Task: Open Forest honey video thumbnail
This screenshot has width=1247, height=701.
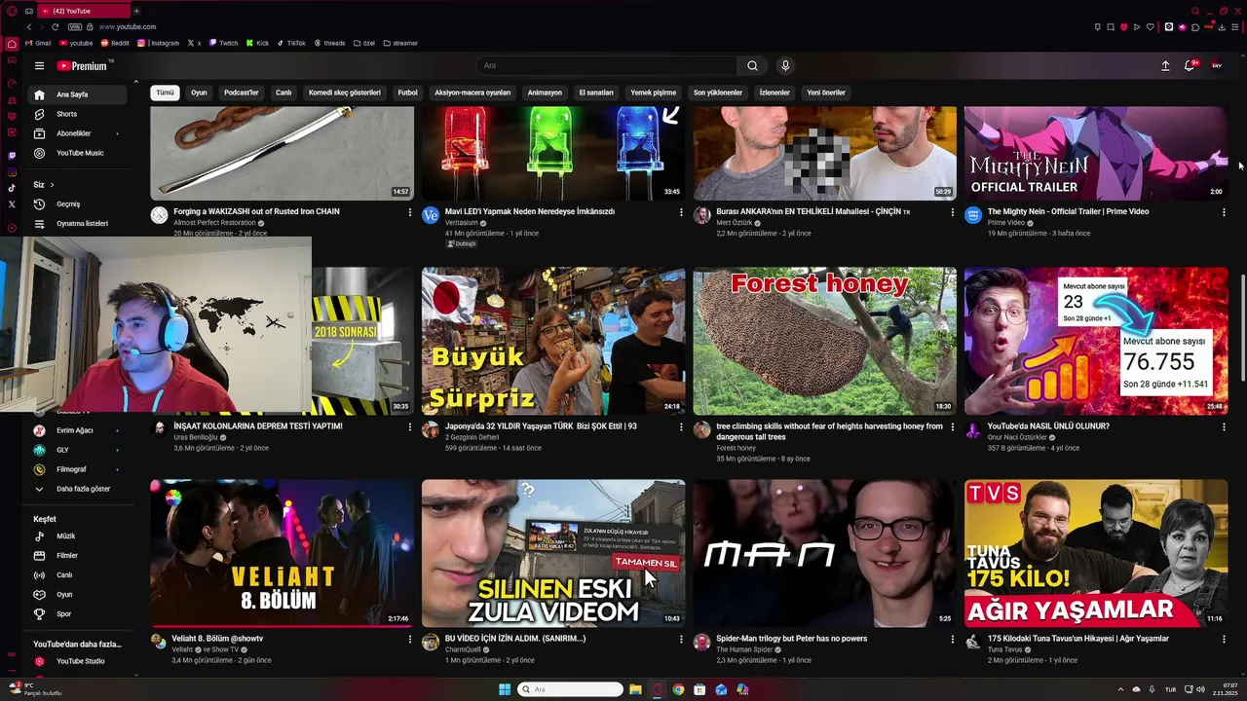Action: 824,342
